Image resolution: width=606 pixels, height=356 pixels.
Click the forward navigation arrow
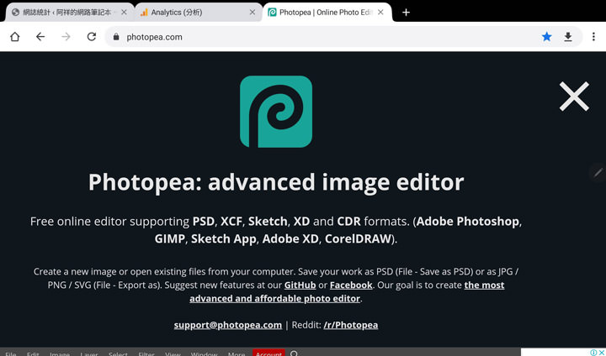tap(66, 37)
